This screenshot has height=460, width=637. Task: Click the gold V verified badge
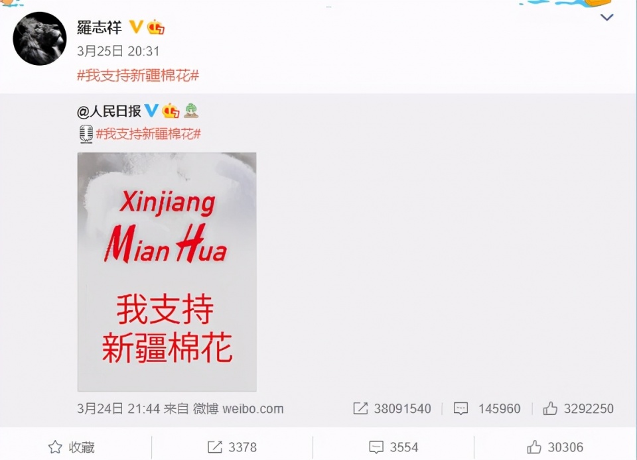click(136, 27)
